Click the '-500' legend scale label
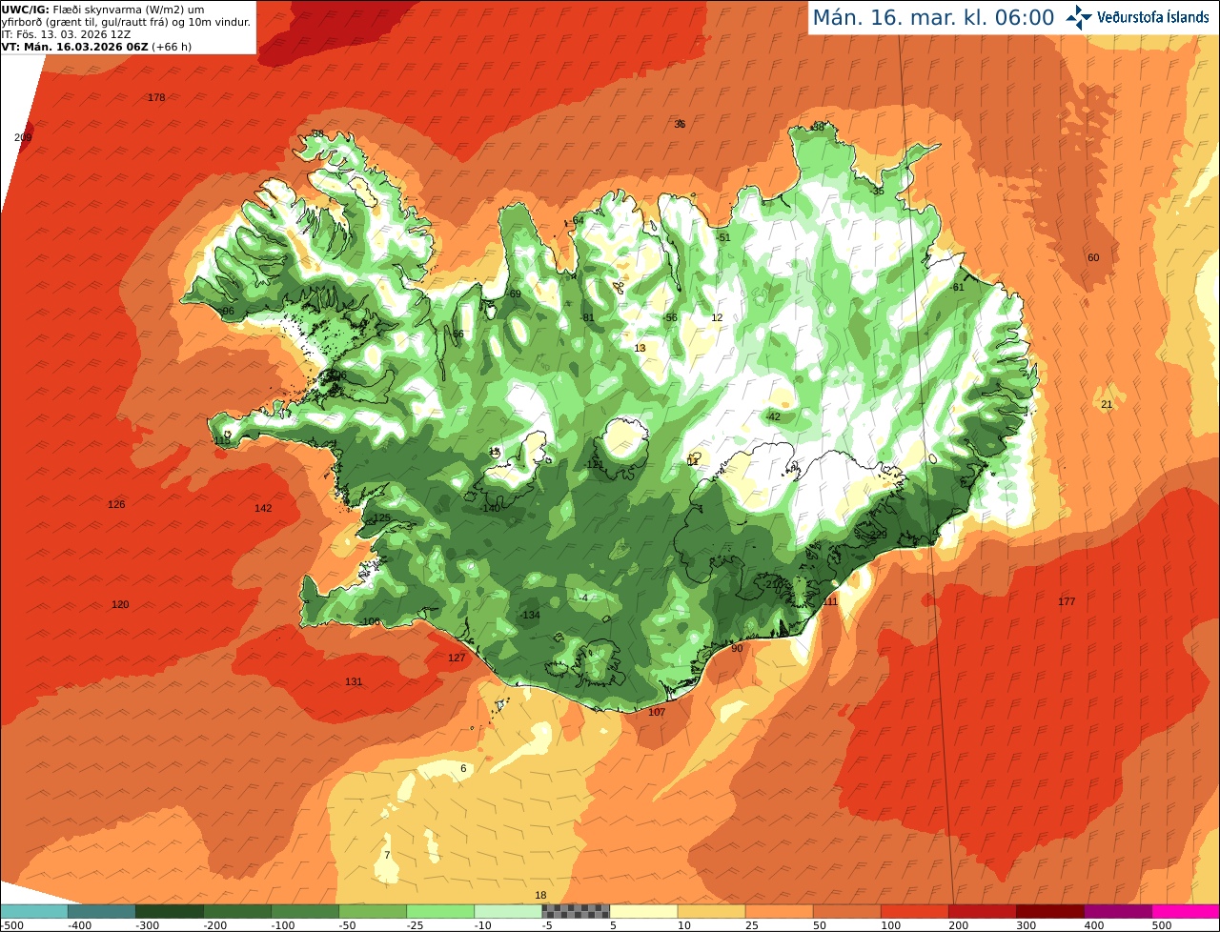1220x932 pixels. coord(11,925)
